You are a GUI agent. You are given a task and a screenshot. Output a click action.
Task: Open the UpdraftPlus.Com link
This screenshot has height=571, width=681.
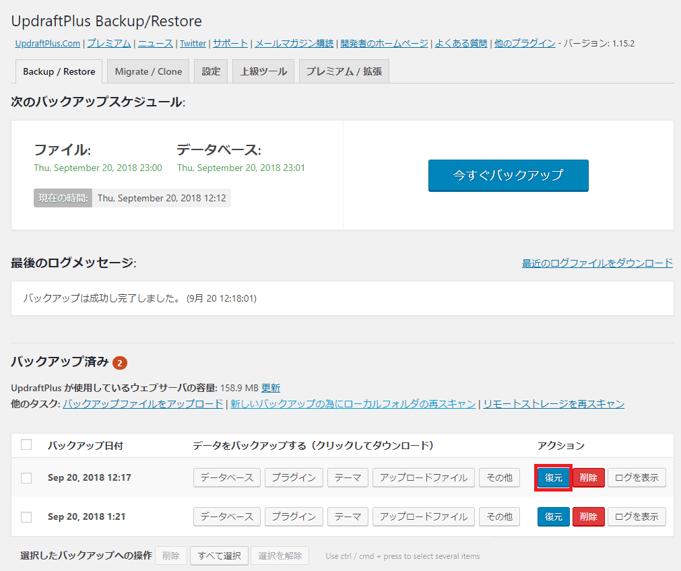click(48, 44)
